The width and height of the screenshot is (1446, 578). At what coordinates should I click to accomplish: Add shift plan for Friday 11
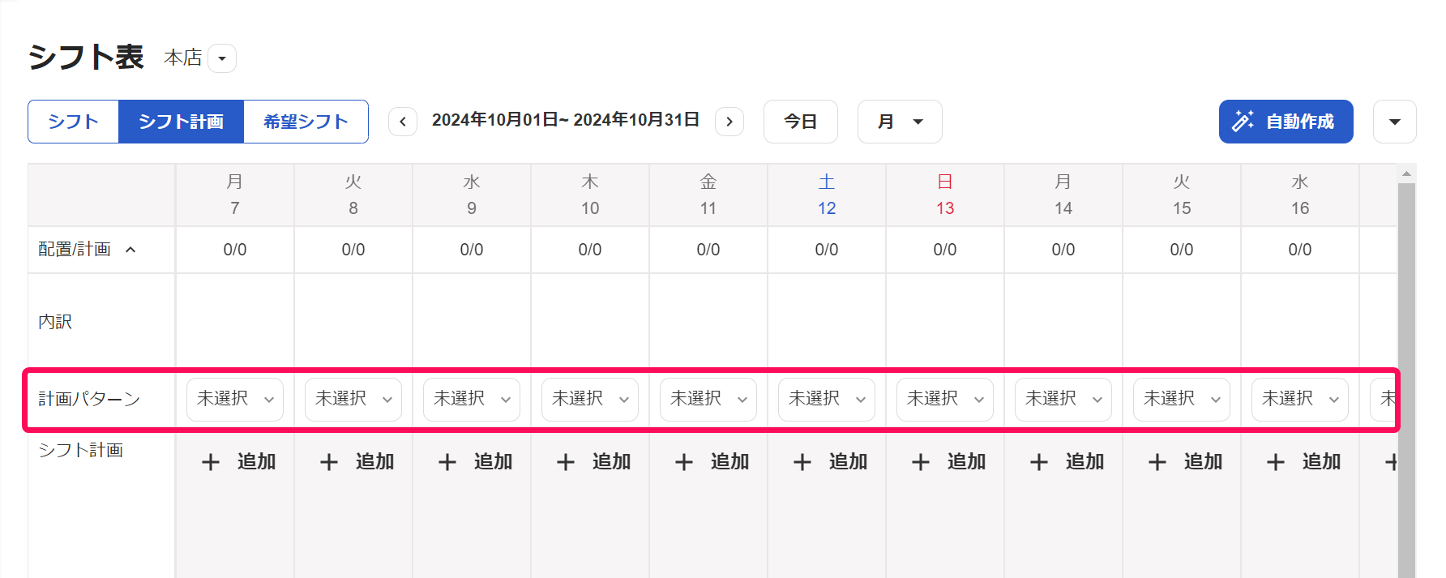[712, 461]
